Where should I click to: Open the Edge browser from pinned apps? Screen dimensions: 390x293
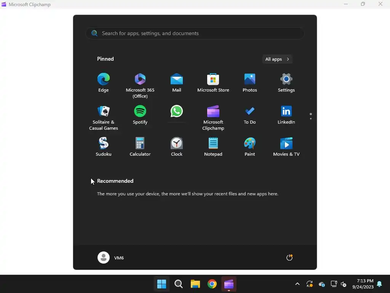point(104,83)
